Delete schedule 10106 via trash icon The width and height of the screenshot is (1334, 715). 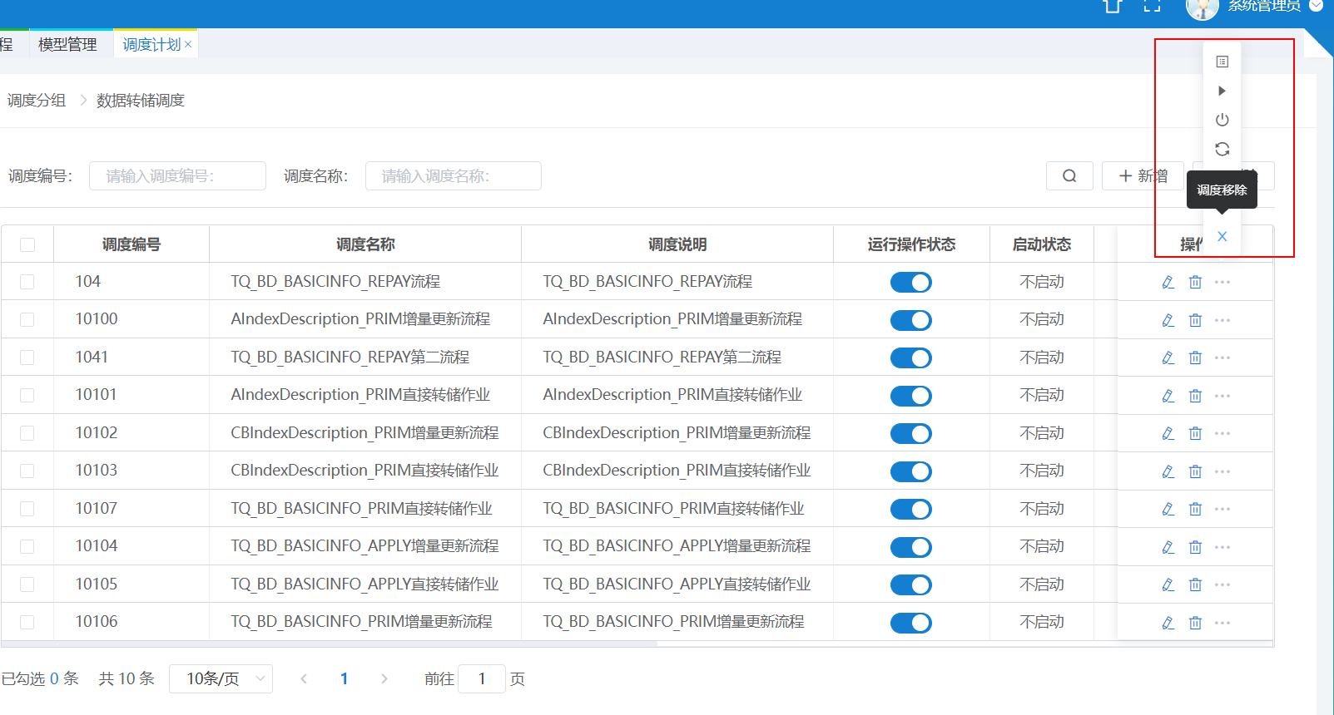(x=1195, y=623)
